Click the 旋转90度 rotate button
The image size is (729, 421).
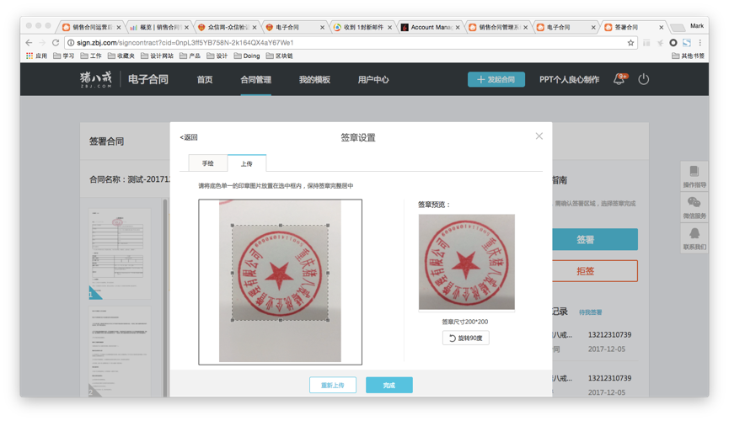(465, 338)
